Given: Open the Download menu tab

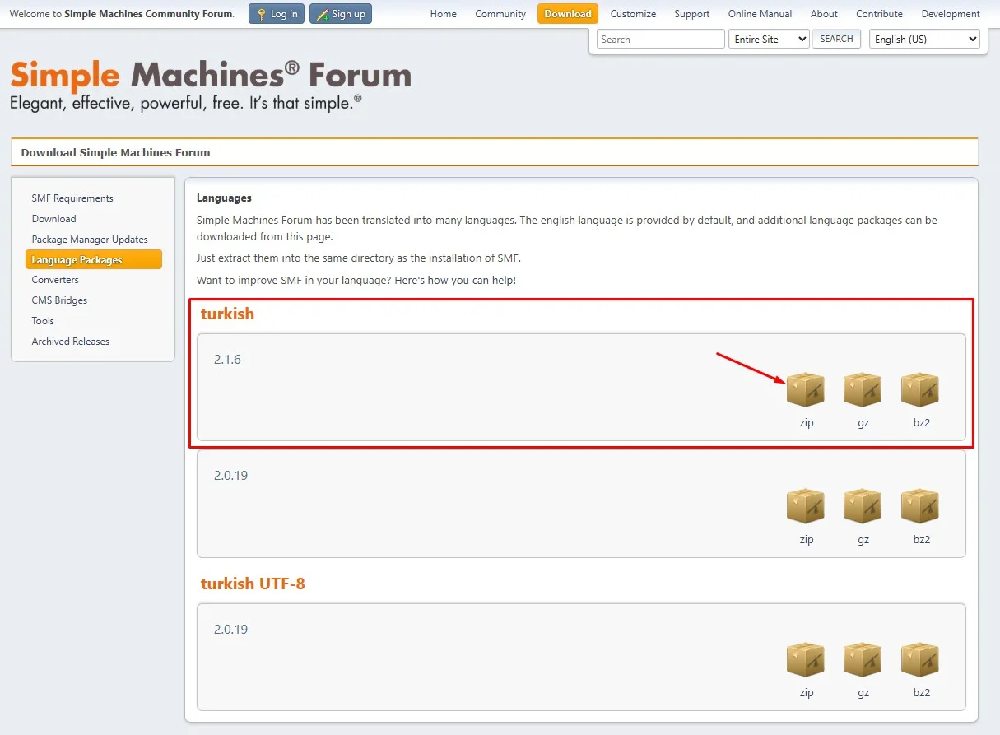Looking at the screenshot, I should coord(568,14).
